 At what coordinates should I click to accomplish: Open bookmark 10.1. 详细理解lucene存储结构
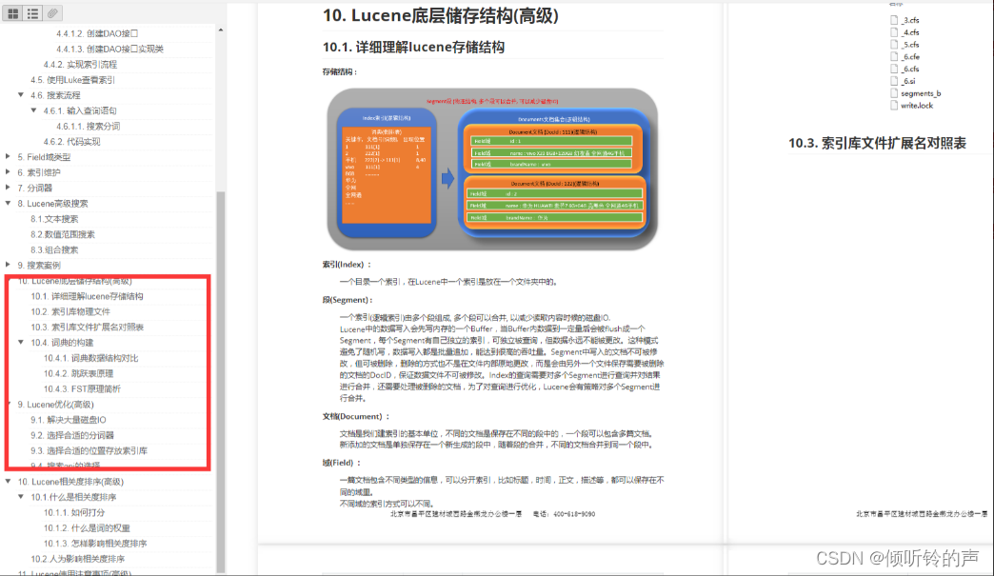coord(87,296)
